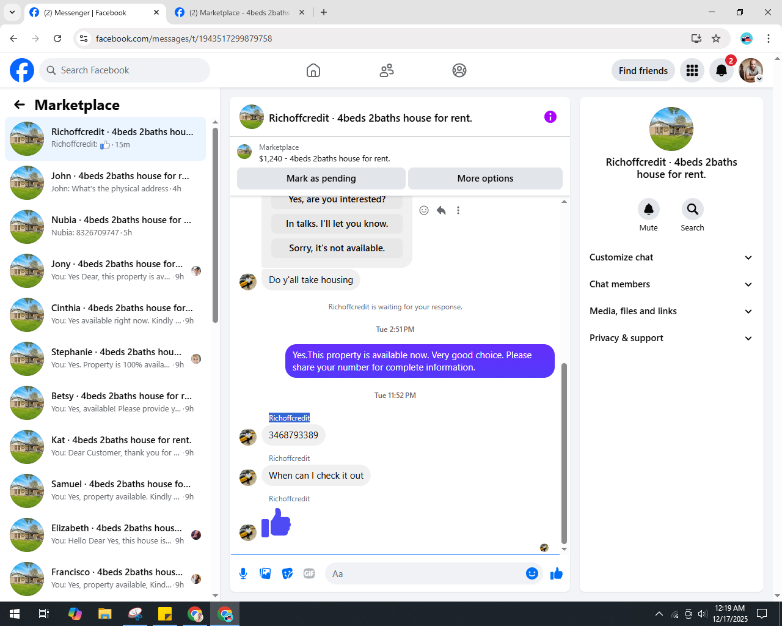
Task: React with emoji to the message
Action: [424, 210]
